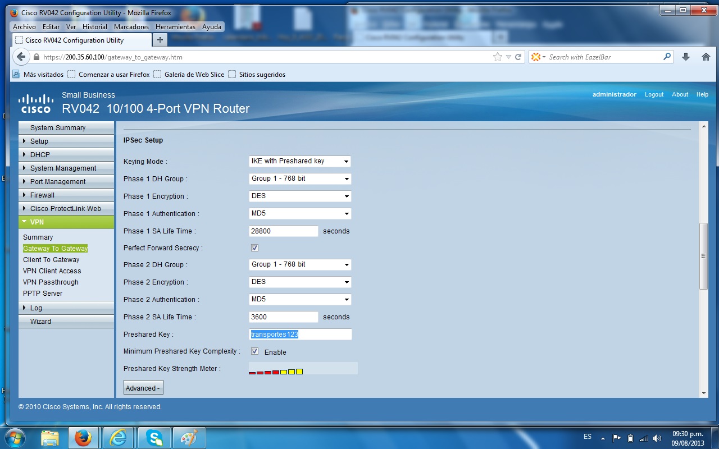719x449 pixels.
Task: Click the volume speaker tray icon
Action: pyautogui.click(x=657, y=438)
